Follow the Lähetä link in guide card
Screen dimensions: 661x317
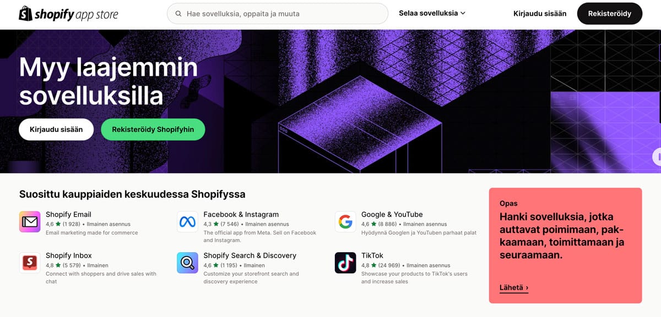(x=514, y=287)
